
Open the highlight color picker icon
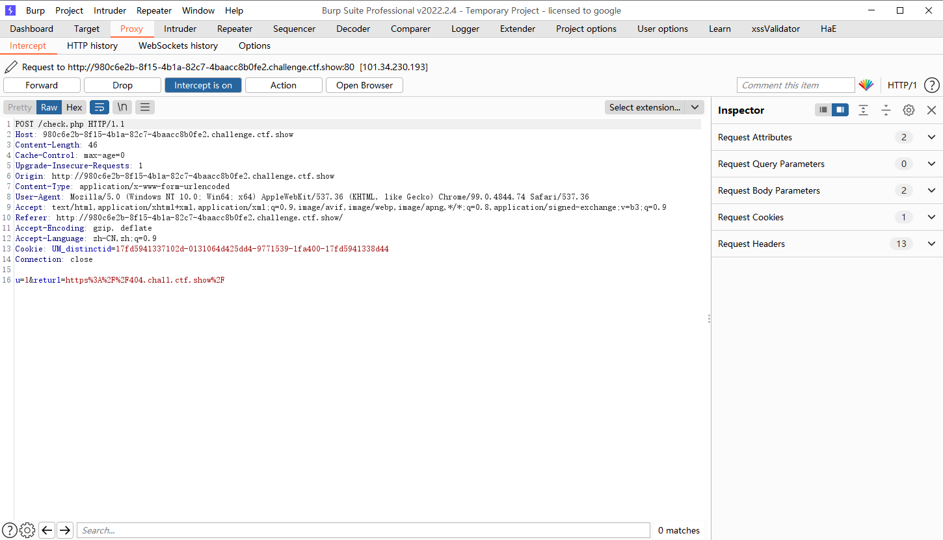click(866, 85)
